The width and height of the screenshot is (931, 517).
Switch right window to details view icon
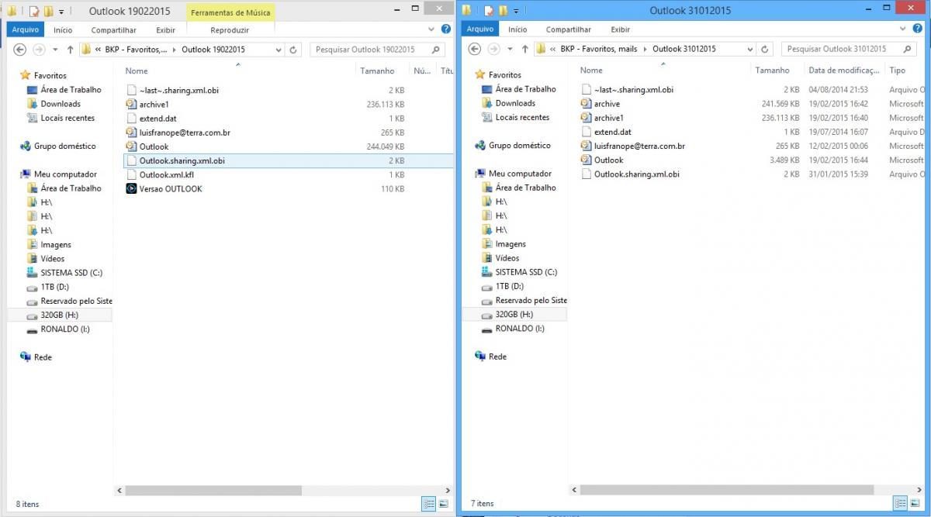tap(900, 503)
